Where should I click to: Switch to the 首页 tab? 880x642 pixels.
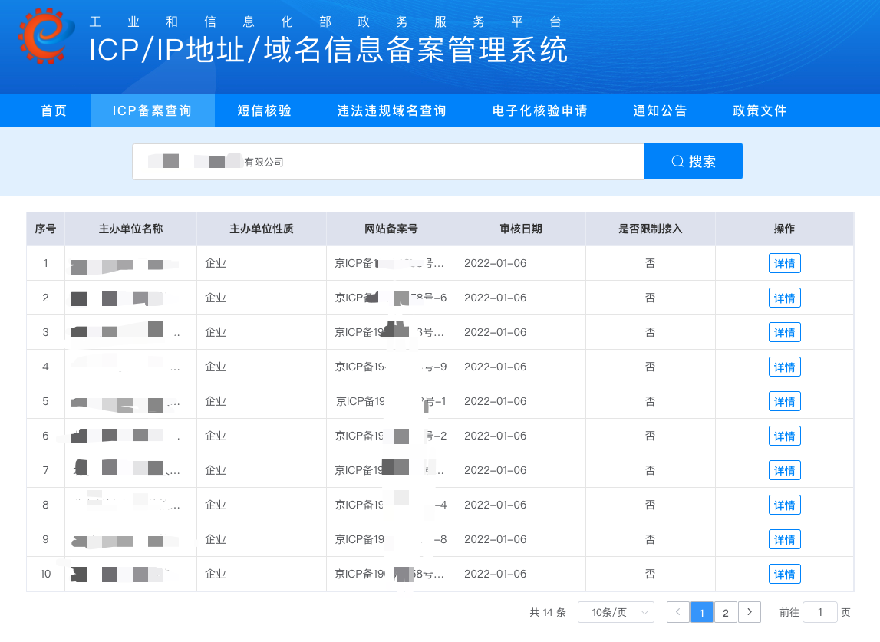pos(52,110)
